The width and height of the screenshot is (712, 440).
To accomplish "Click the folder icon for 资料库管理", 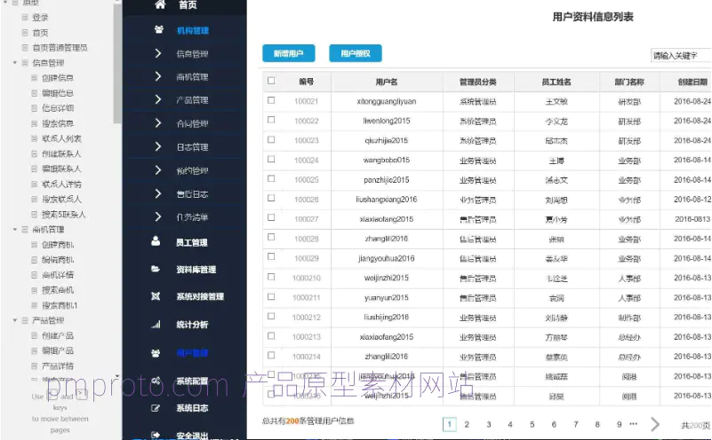I will 156,269.
